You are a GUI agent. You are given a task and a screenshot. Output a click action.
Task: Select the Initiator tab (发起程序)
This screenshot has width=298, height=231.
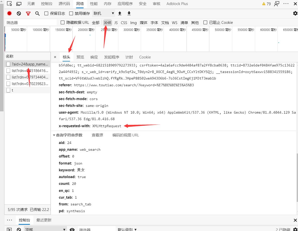click(x=112, y=57)
